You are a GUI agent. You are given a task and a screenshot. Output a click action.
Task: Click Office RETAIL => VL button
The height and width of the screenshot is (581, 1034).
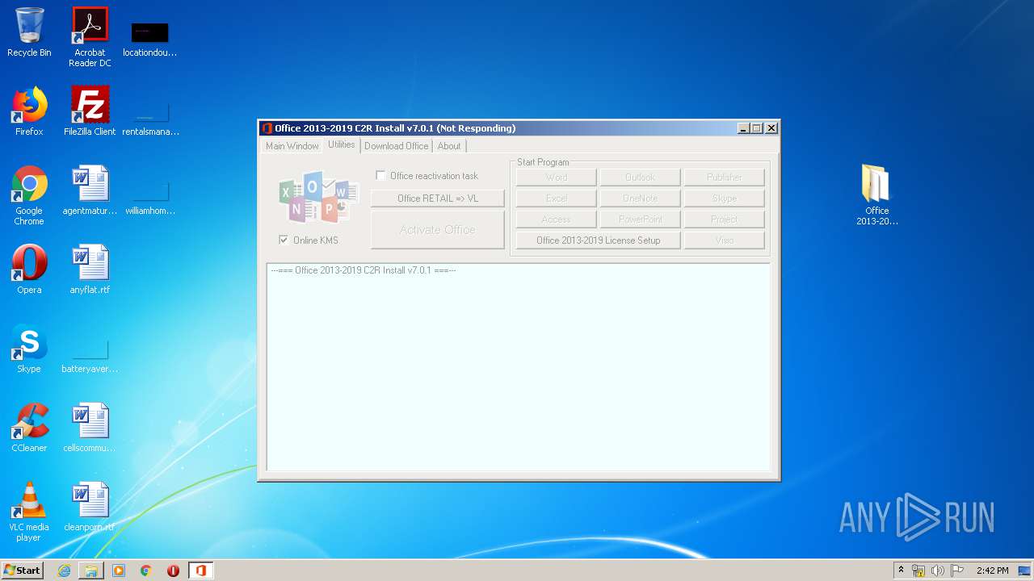click(x=438, y=199)
